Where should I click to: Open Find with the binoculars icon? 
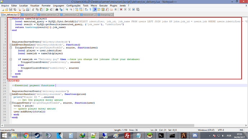tap(57, 9)
